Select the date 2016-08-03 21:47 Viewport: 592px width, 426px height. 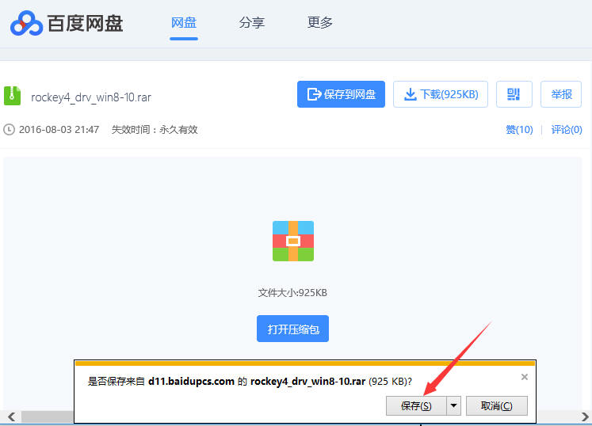pos(59,130)
